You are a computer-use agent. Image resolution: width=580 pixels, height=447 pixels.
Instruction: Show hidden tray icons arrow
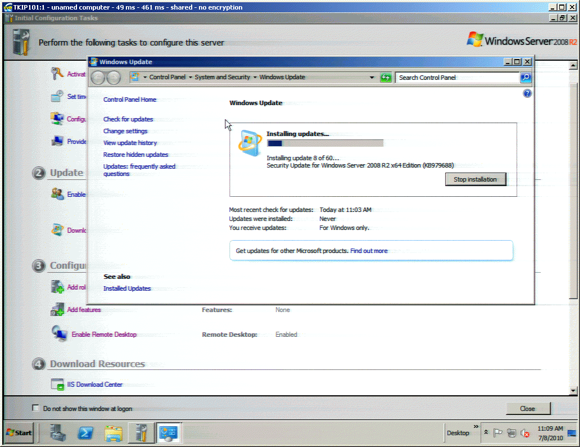(486, 432)
